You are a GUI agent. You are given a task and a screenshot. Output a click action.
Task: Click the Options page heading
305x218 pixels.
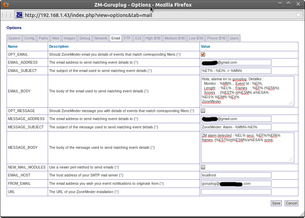pos(14,28)
